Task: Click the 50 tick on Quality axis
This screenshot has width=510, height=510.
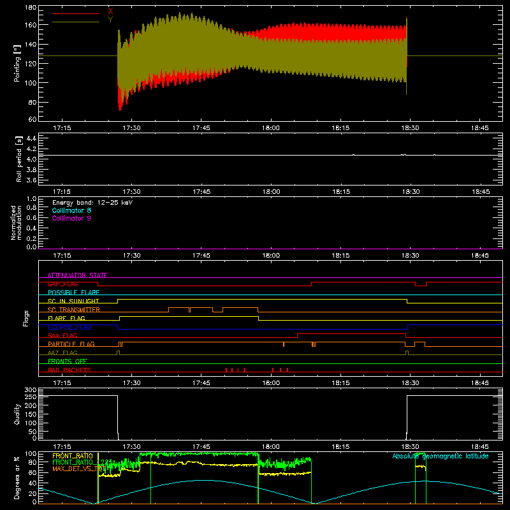Action: 33,432
